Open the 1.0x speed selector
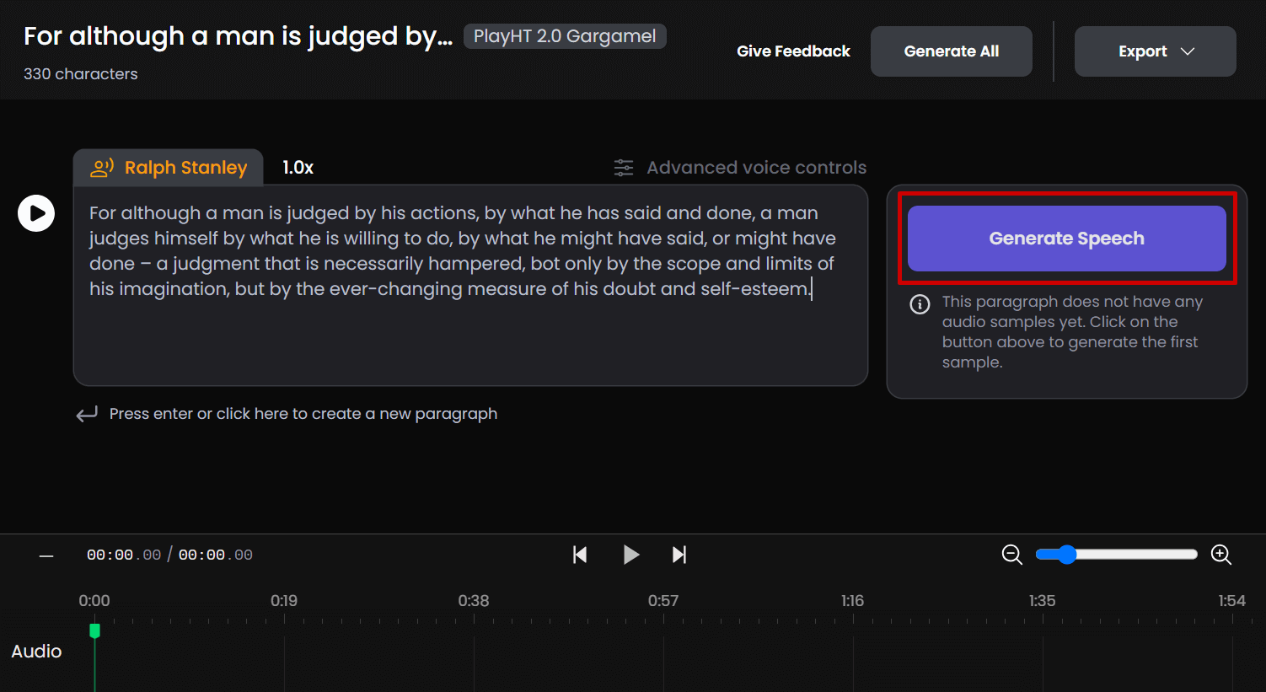 (x=298, y=168)
